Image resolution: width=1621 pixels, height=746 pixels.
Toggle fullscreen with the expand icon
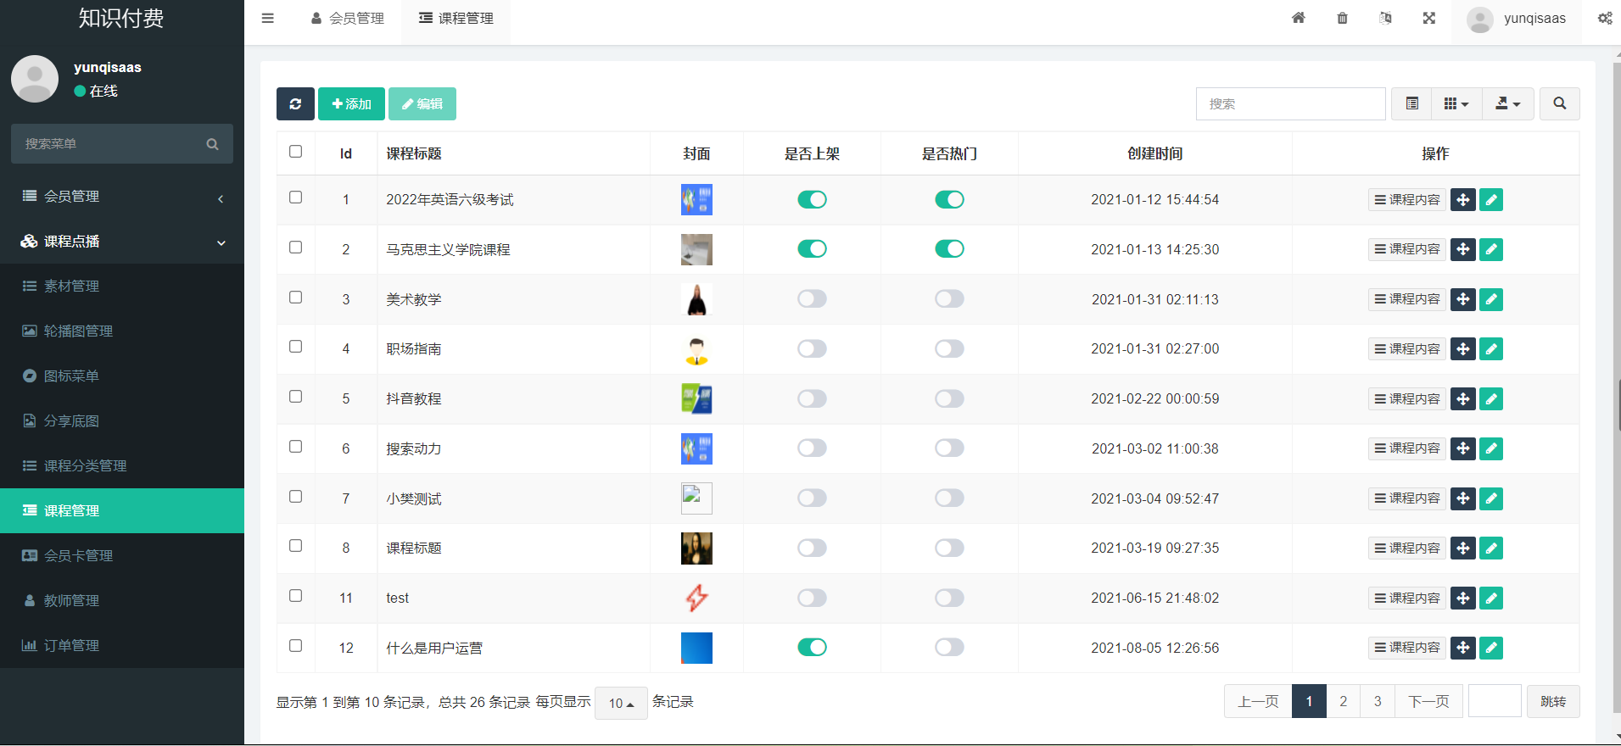click(1429, 18)
